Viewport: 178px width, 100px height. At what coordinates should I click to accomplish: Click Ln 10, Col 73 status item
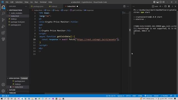[x=111, y=96]
